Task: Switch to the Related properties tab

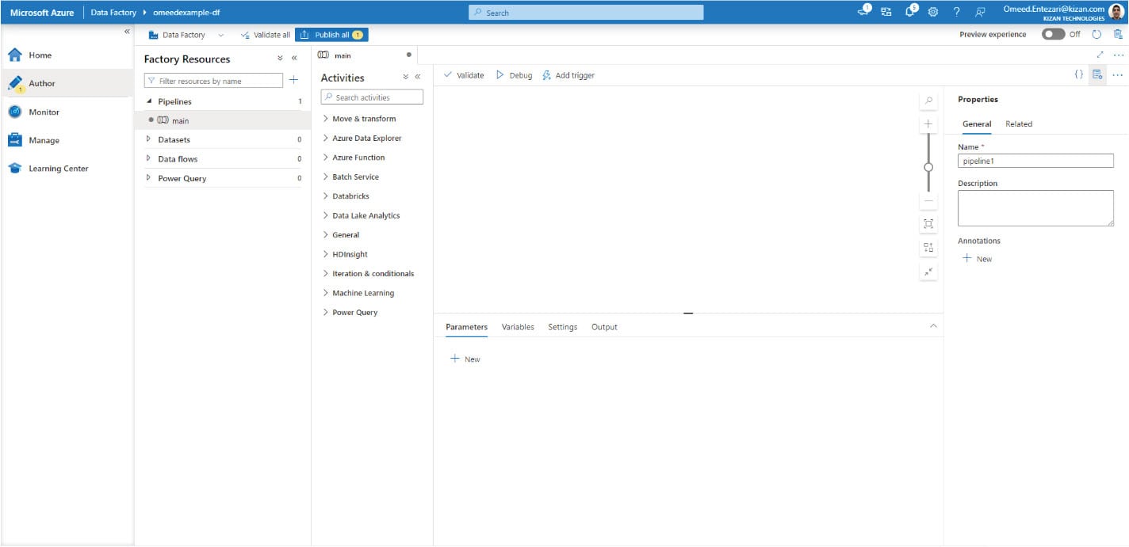Action: click(1018, 123)
